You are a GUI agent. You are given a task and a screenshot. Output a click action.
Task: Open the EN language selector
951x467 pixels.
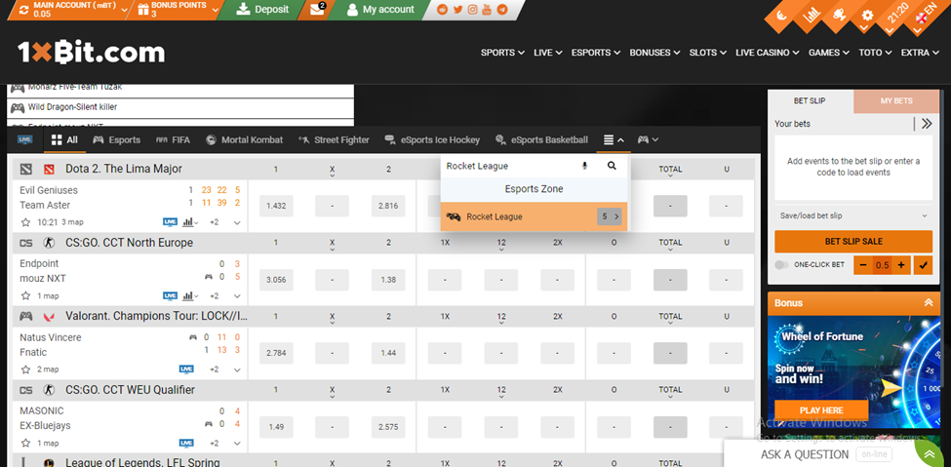point(924,16)
